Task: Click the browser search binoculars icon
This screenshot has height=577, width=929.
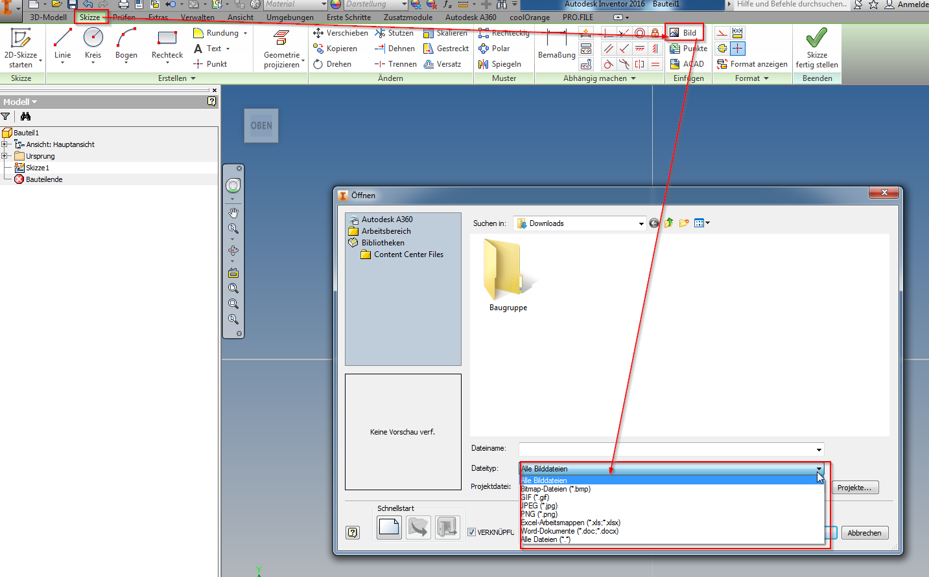Action: pyautogui.click(x=25, y=117)
